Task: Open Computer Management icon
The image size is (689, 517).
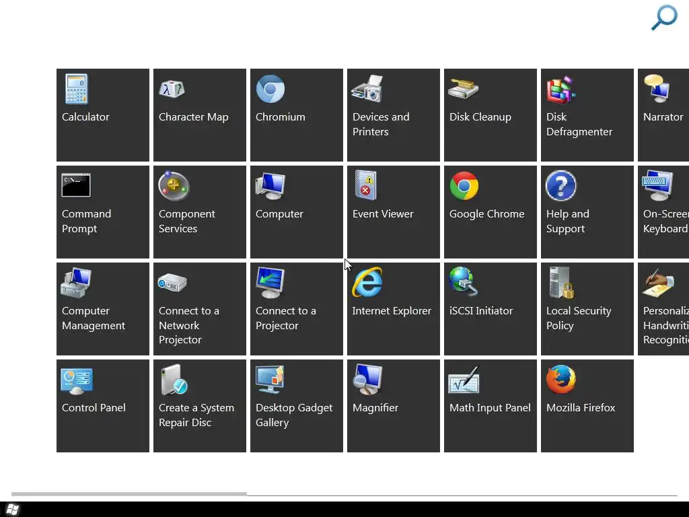Action: 76,283
